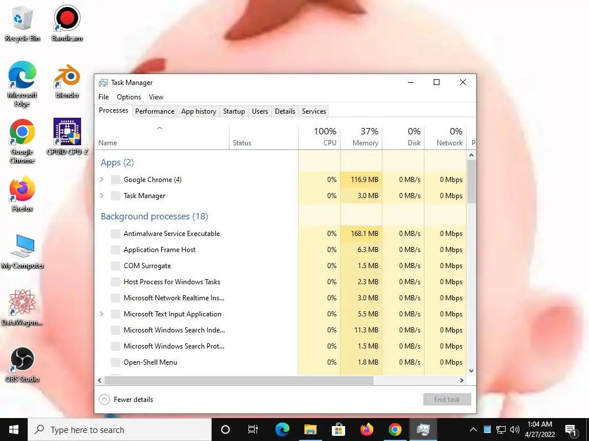Click the COM Surrogate process icon
Screen dimensions: 589x441
coord(115,266)
